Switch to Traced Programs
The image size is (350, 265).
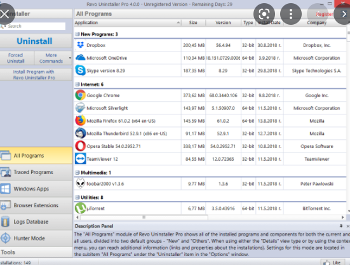(x=36, y=172)
